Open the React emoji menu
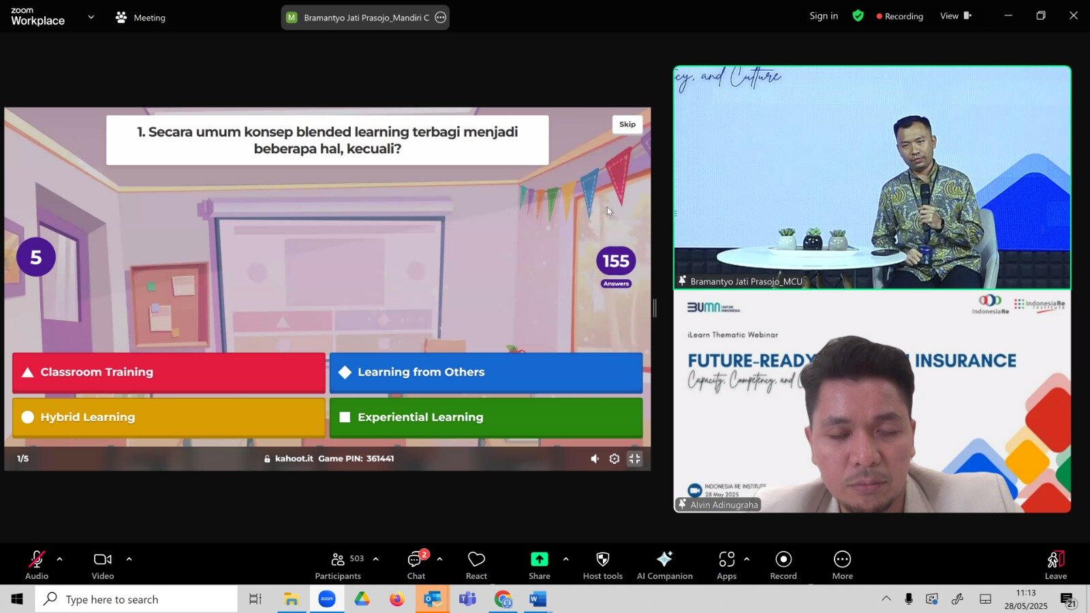Viewport: 1090px width, 613px height. [x=476, y=565]
